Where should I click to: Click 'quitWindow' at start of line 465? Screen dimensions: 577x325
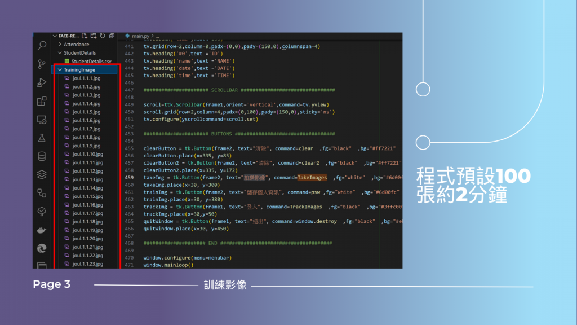[x=158, y=221]
